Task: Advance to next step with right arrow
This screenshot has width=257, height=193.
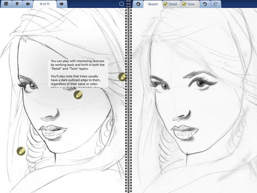Action: click(61, 4)
